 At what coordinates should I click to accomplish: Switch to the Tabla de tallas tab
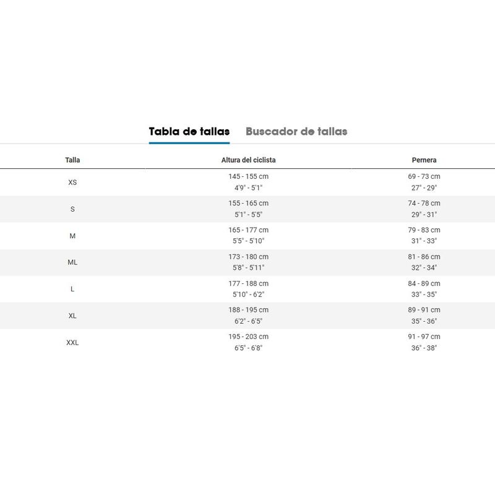(189, 131)
